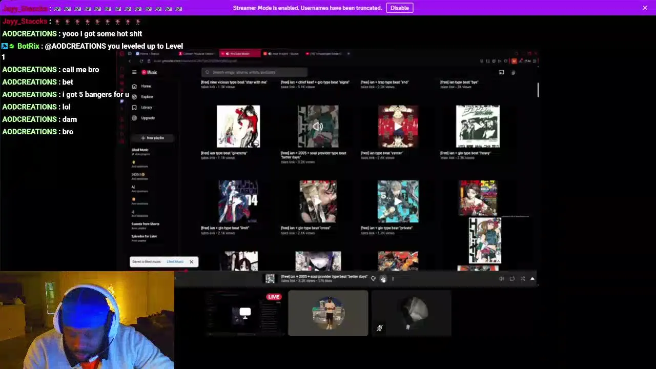
Task: Open Liked Music playlist in sidebar
Action: click(140, 152)
